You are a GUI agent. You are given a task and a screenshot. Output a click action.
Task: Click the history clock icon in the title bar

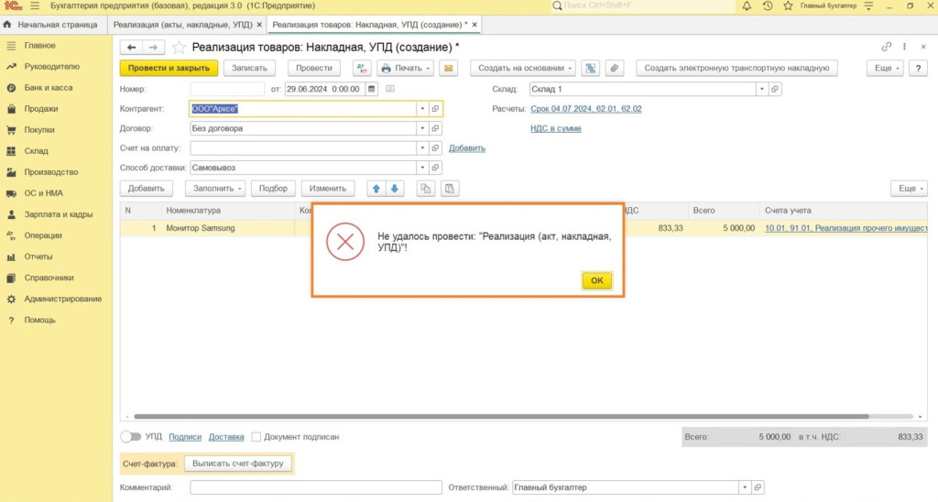pos(768,5)
